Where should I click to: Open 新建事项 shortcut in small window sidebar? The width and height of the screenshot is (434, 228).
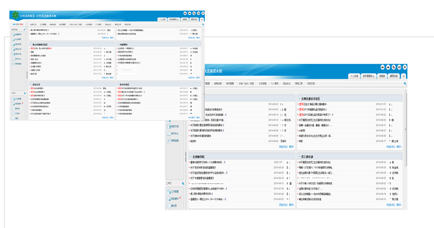(x=17, y=34)
